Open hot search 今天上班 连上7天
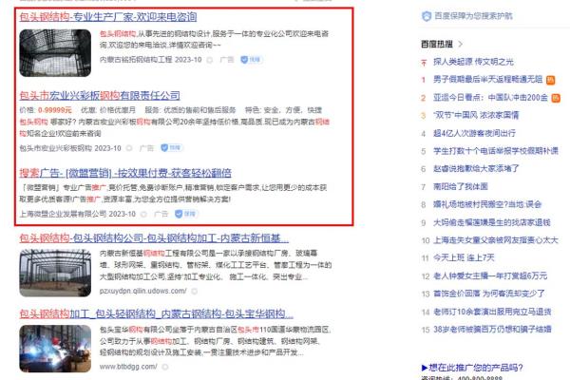The image size is (570, 380). pos(464,257)
